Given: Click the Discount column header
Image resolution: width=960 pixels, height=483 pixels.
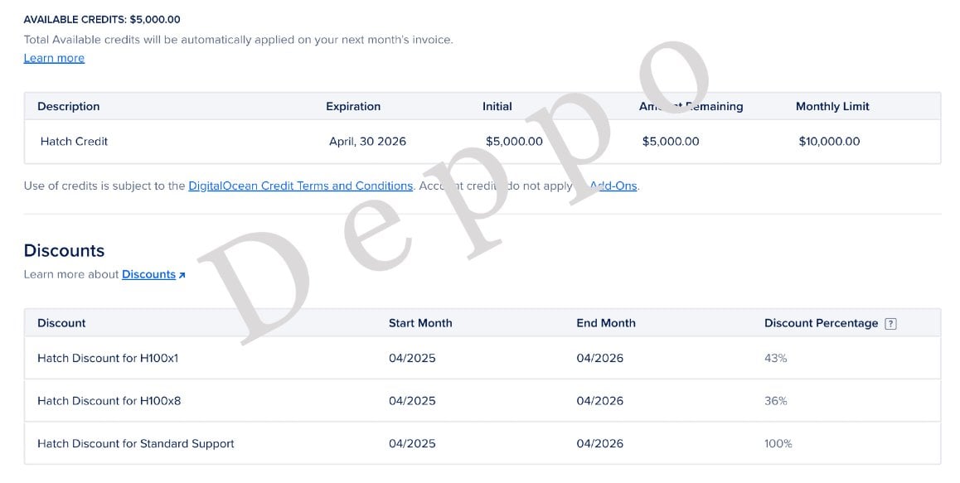Looking at the screenshot, I should (x=61, y=323).
